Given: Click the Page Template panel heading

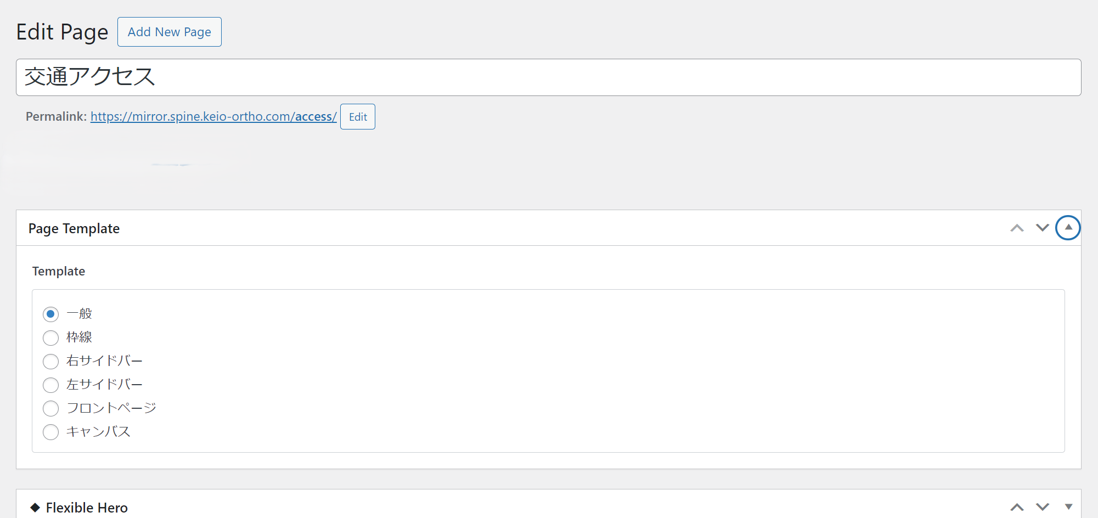Looking at the screenshot, I should point(74,228).
